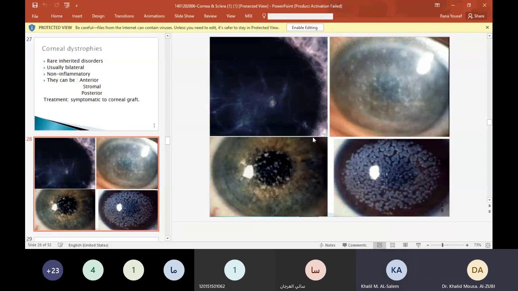This screenshot has width=518, height=291.
Task: Toggle the Notes pane button
Action: coord(327,245)
